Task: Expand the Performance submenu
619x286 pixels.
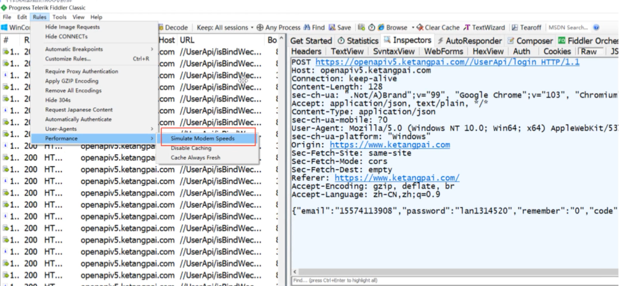Action: (x=95, y=139)
